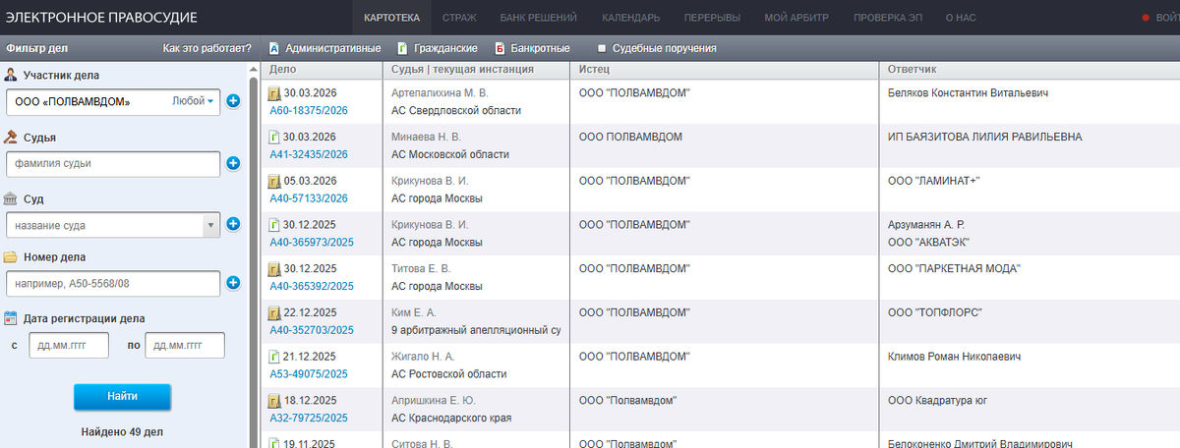Click the Найдено 49 дел result count
Screen dimensions: 1180x448
click(122, 431)
